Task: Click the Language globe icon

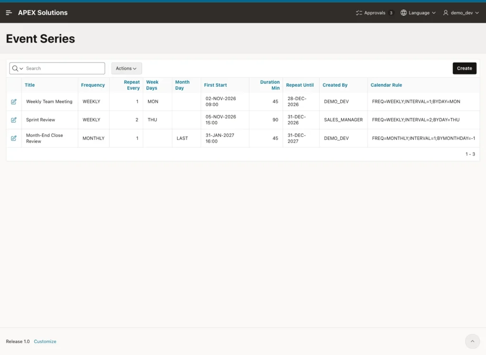Action: click(403, 13)
